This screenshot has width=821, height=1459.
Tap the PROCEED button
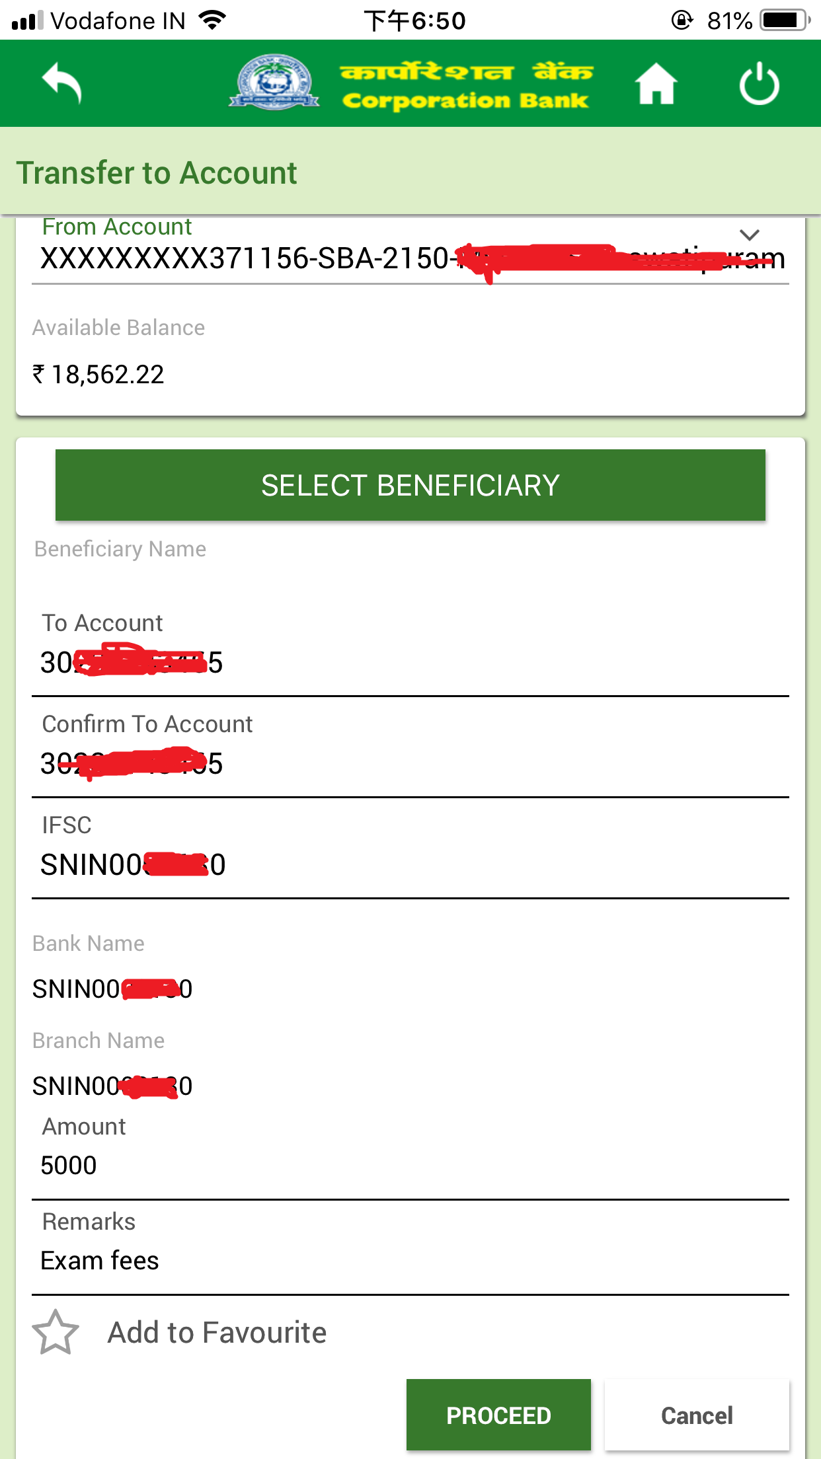[498, 1415]
